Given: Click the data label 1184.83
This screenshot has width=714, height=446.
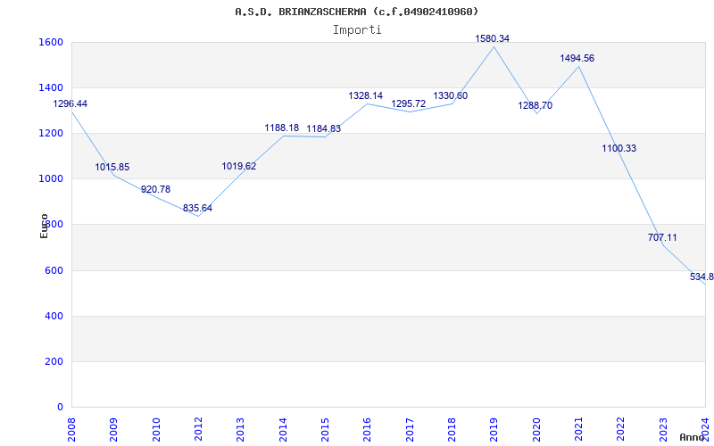Looking at the screenshot, I should pyautogui.click(x=324, y=128).
